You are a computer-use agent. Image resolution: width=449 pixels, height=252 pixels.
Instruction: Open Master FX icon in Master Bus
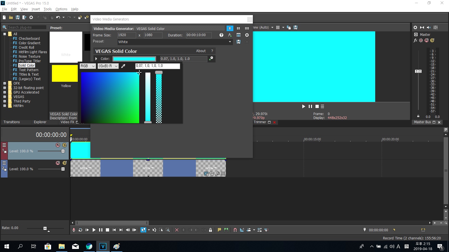(x=415, y=40)
